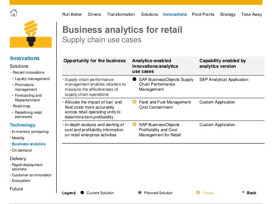Click the Future sidebar section
Screen dimensions: 272x204
click(16, 189)
